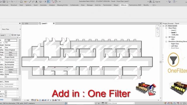Open the Massing & Site ribbon tab
This screenshot has width=187, height=105.
[62, 5]
